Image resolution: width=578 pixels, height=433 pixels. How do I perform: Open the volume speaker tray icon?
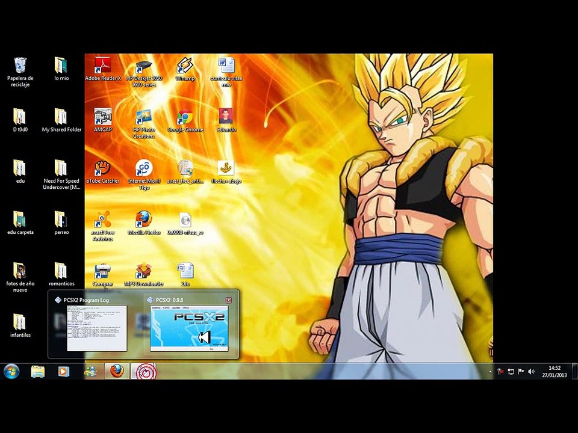531,372
